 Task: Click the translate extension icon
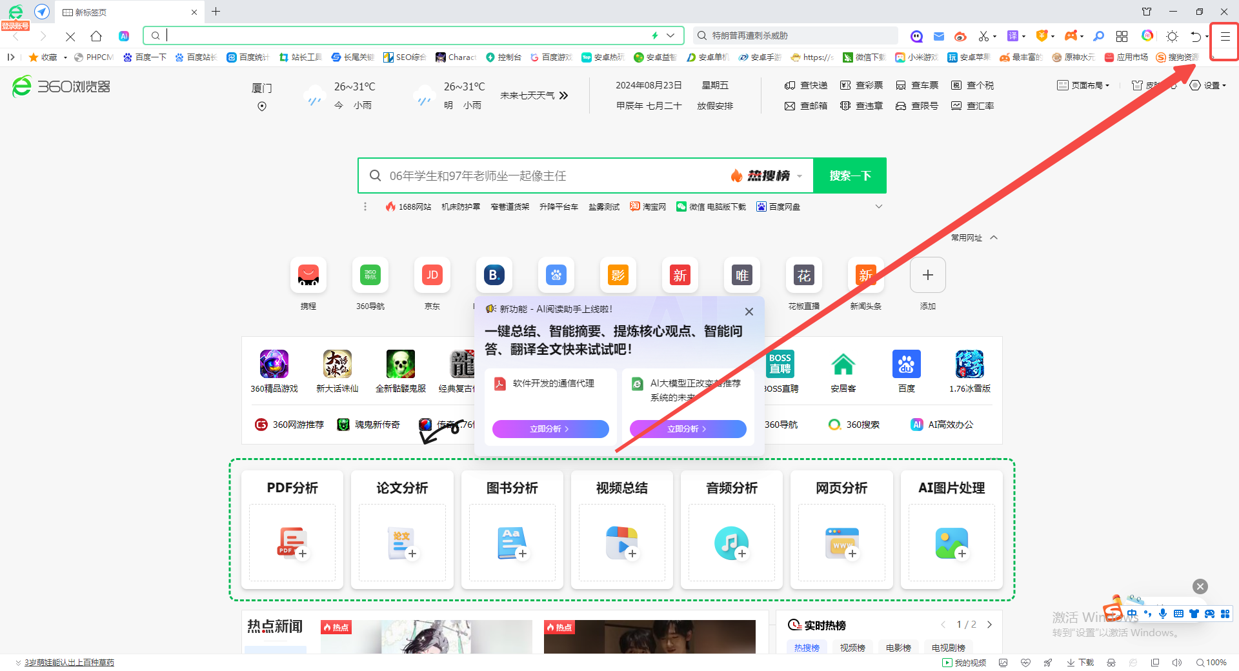pyautogui.click(x=1013, y=36)
